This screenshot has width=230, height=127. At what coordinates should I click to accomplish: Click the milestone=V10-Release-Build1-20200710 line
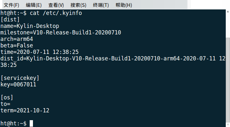(x=61, y=32)
